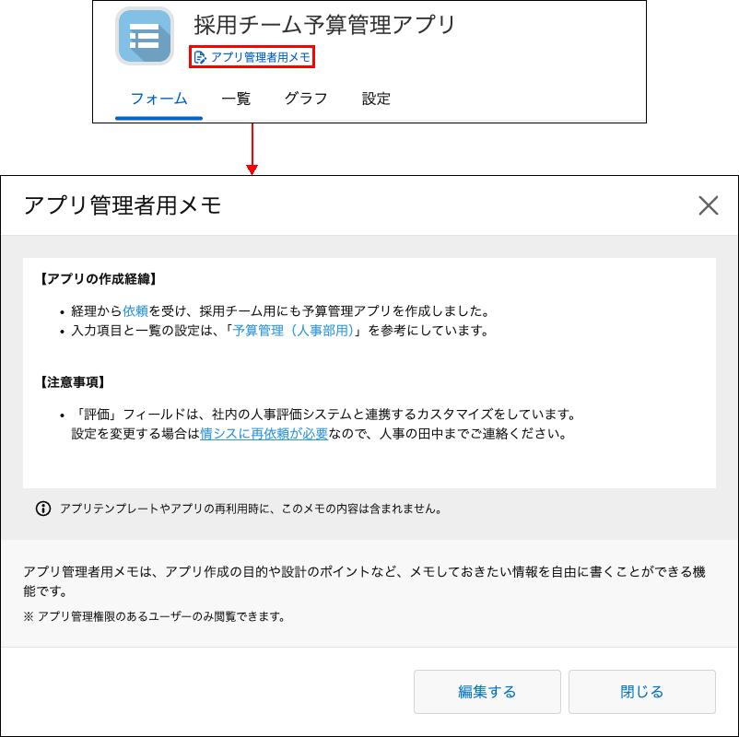Close the memo dialog with the X
739x737 pixels.
pyautogui.click(x=708, y=205)
